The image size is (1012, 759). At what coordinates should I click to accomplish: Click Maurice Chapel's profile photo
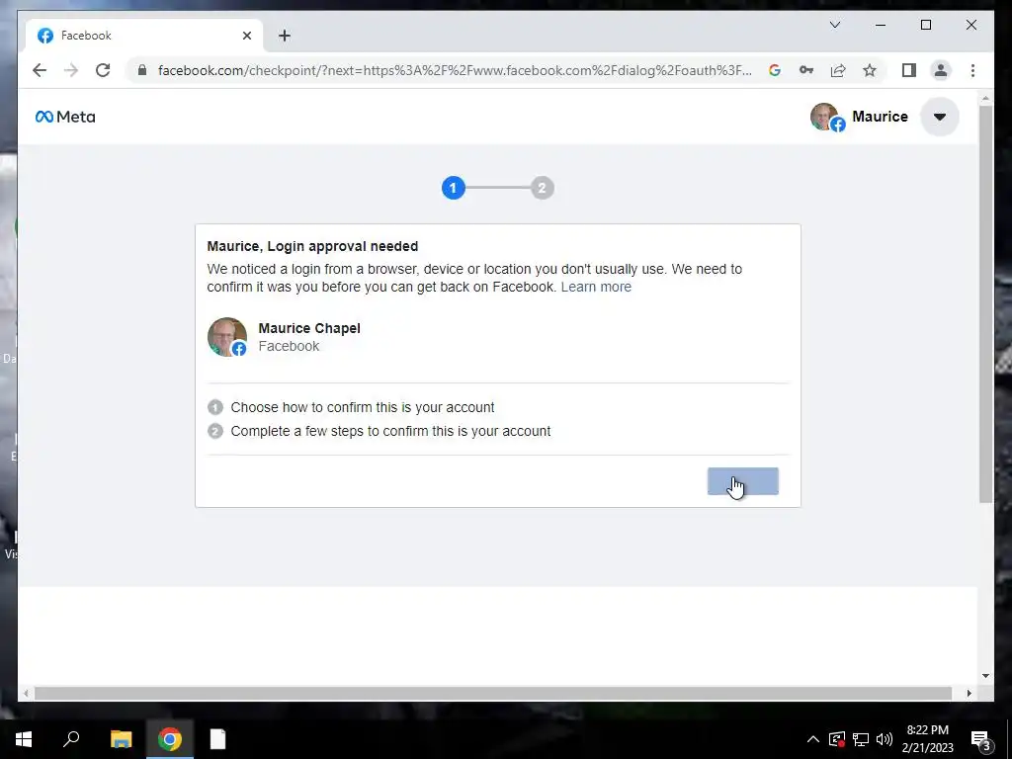tap(227, 336)
